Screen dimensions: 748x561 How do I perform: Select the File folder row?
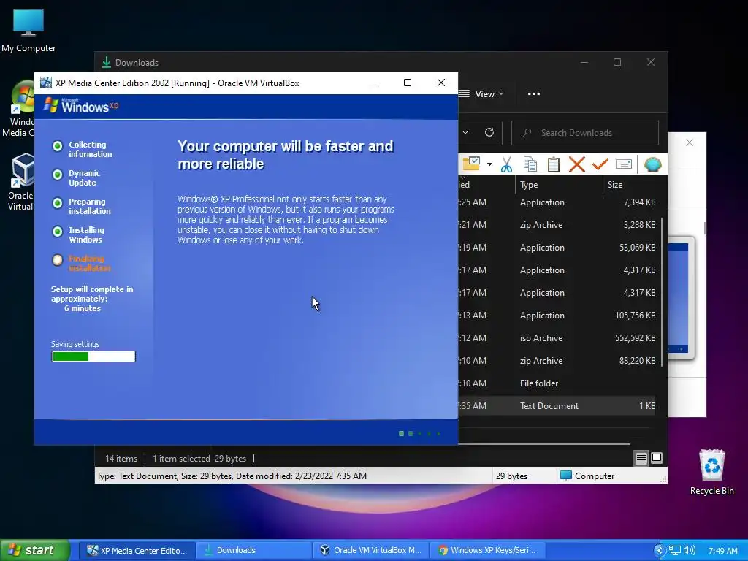point(557,383)
